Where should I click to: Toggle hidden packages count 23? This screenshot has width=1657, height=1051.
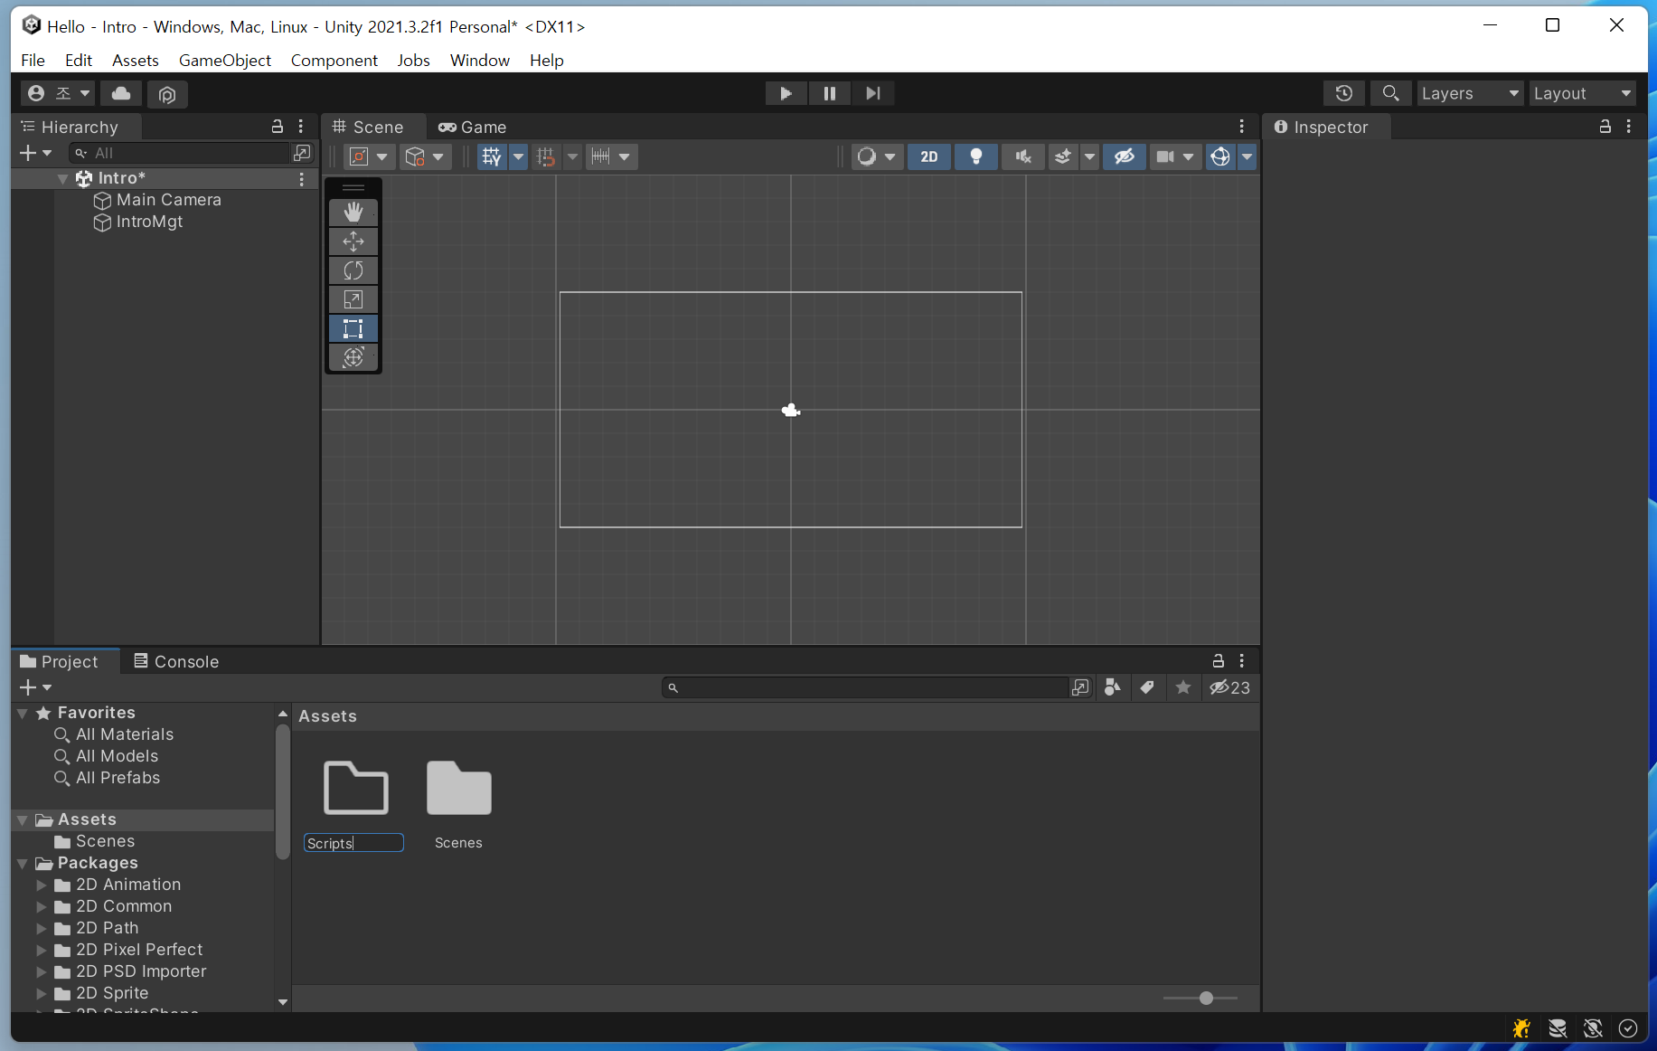point(1230,687)
